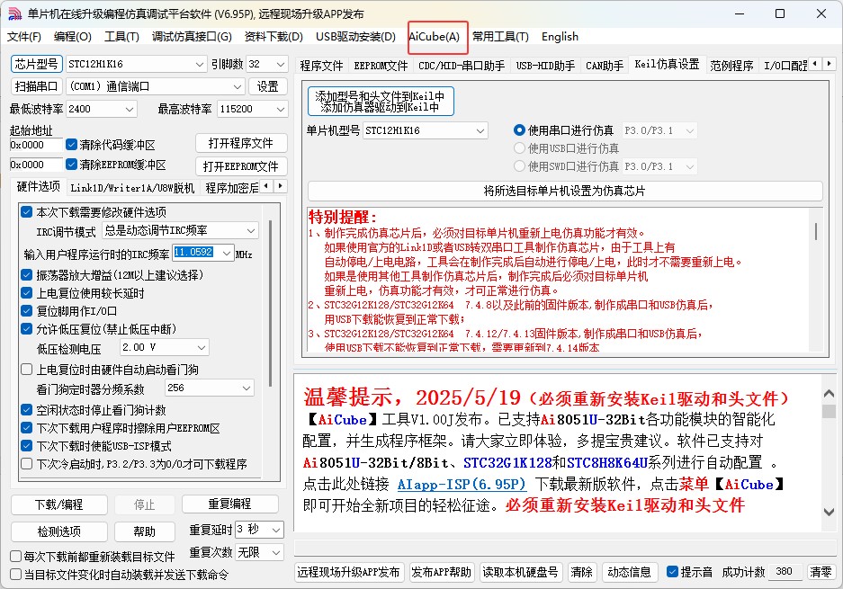Open the 文件(F) menu
This screenshot has height=589, width=843.
point(24,37)
